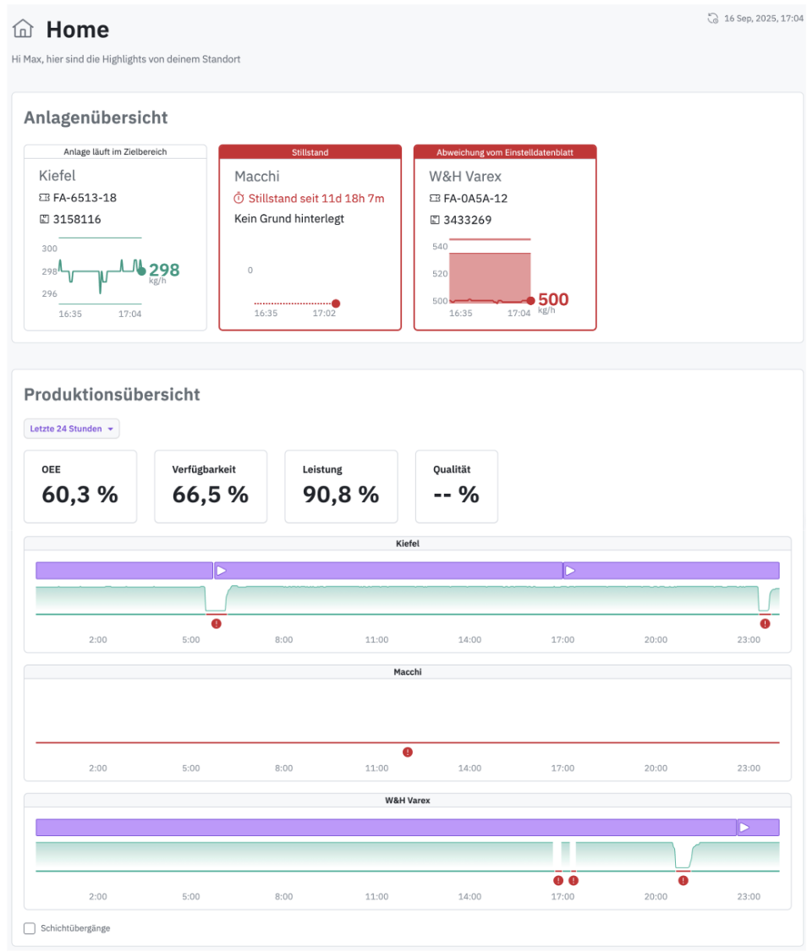Click the W&H Varex recipe number icon
Screen dimensions: 807x952
click(434, 220)
